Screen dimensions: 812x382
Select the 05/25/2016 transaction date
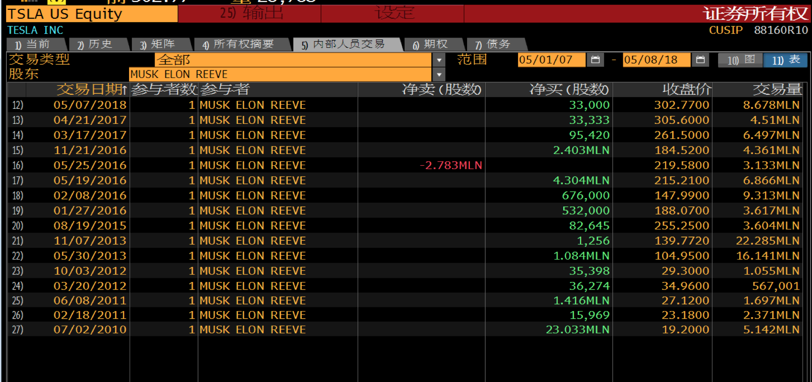pos(90,165)
